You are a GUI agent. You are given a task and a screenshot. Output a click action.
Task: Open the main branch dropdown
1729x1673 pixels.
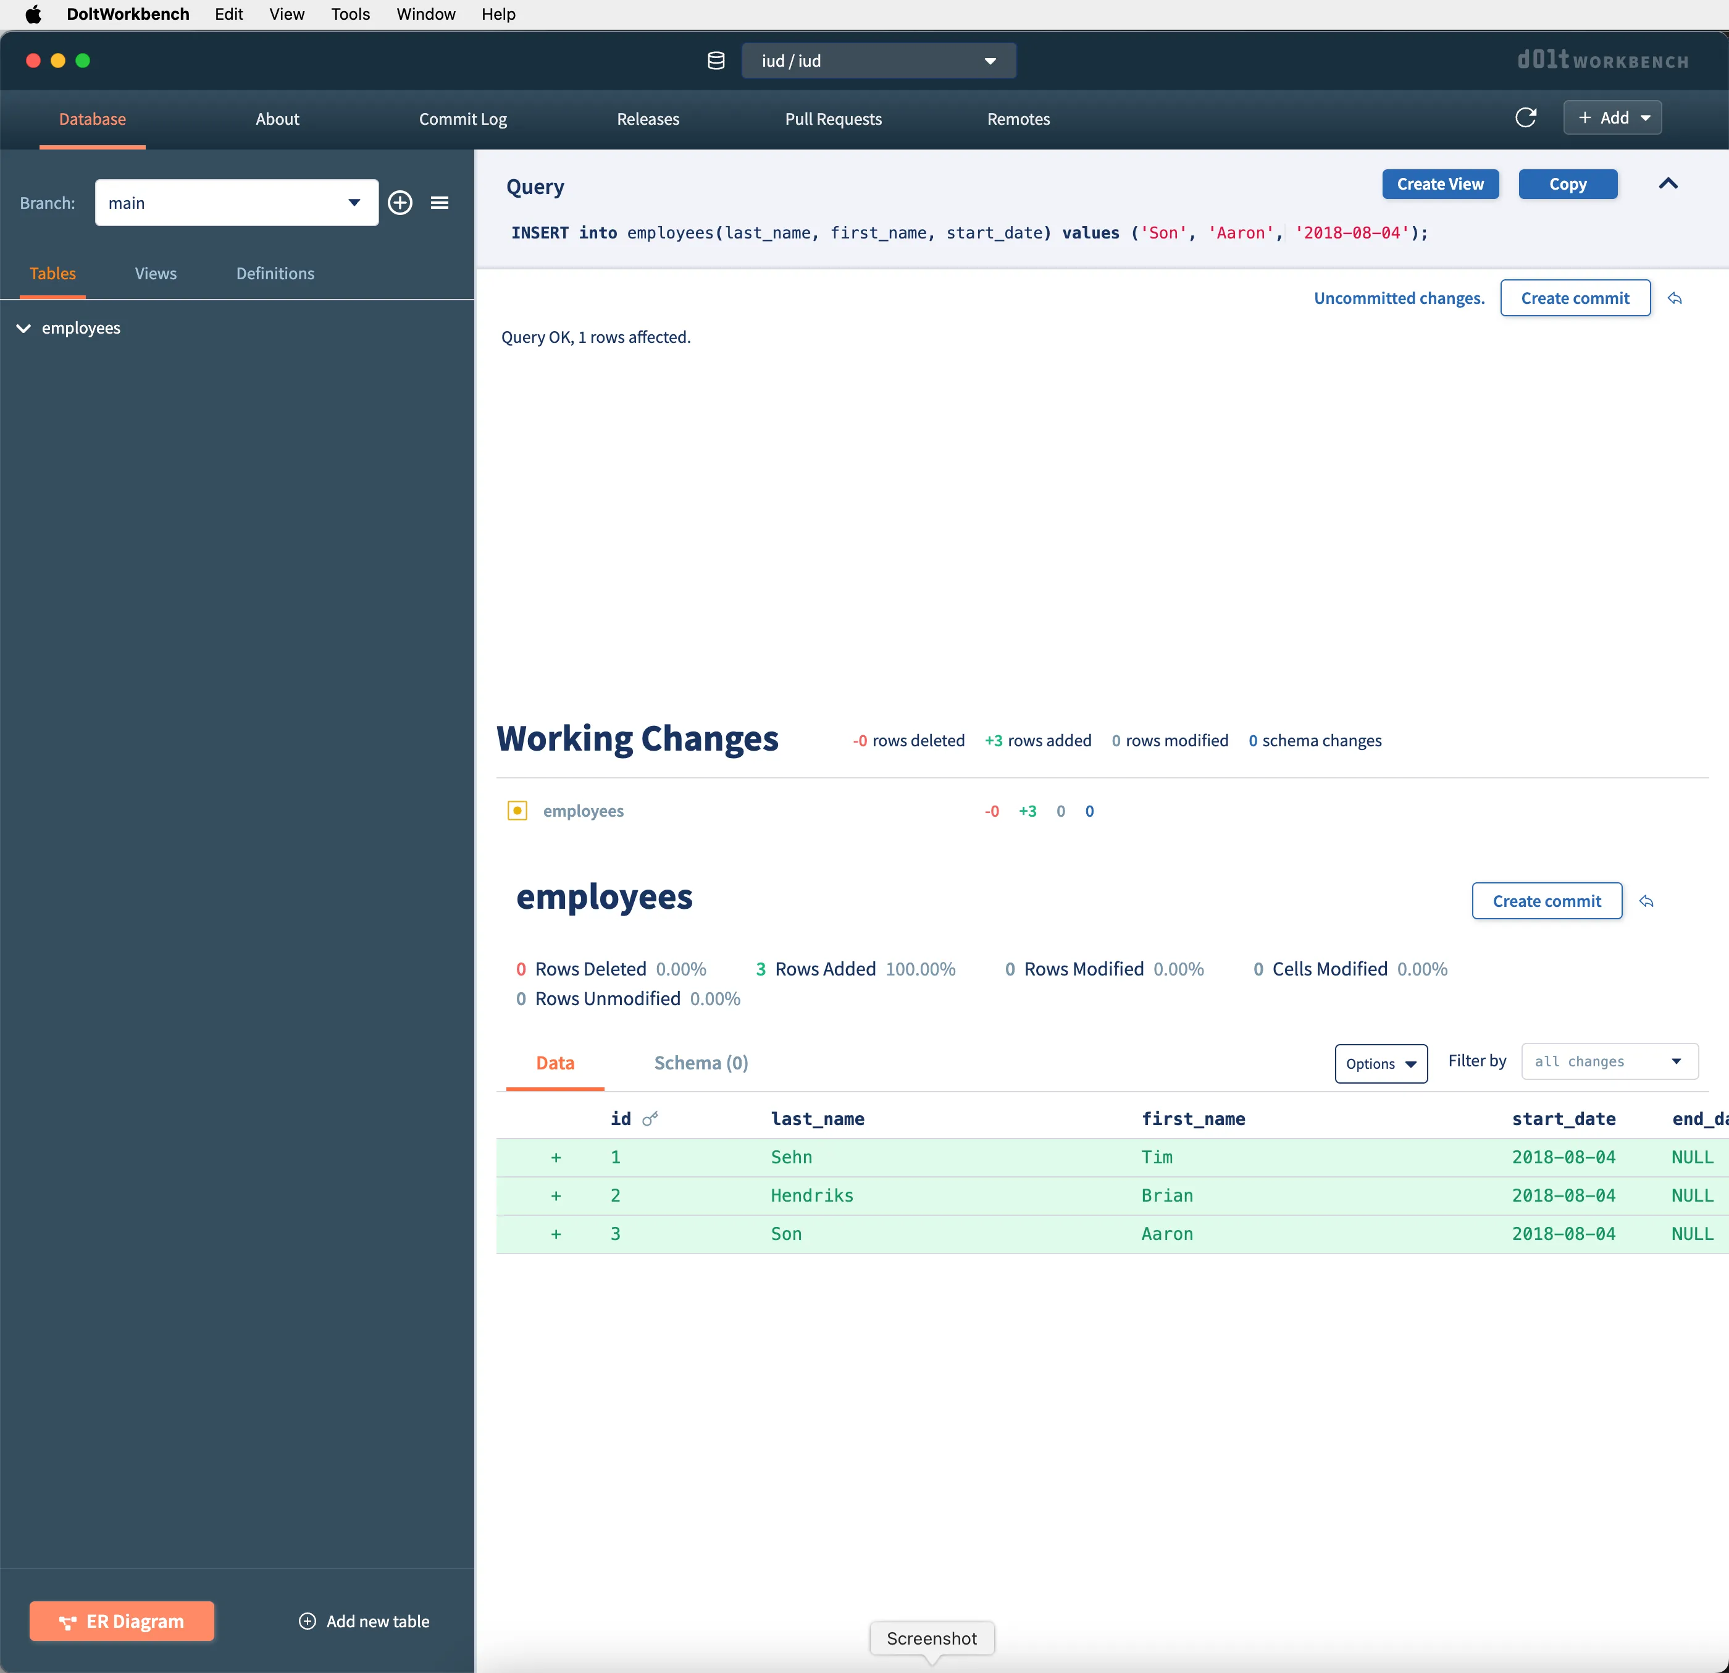pos(237,203)
